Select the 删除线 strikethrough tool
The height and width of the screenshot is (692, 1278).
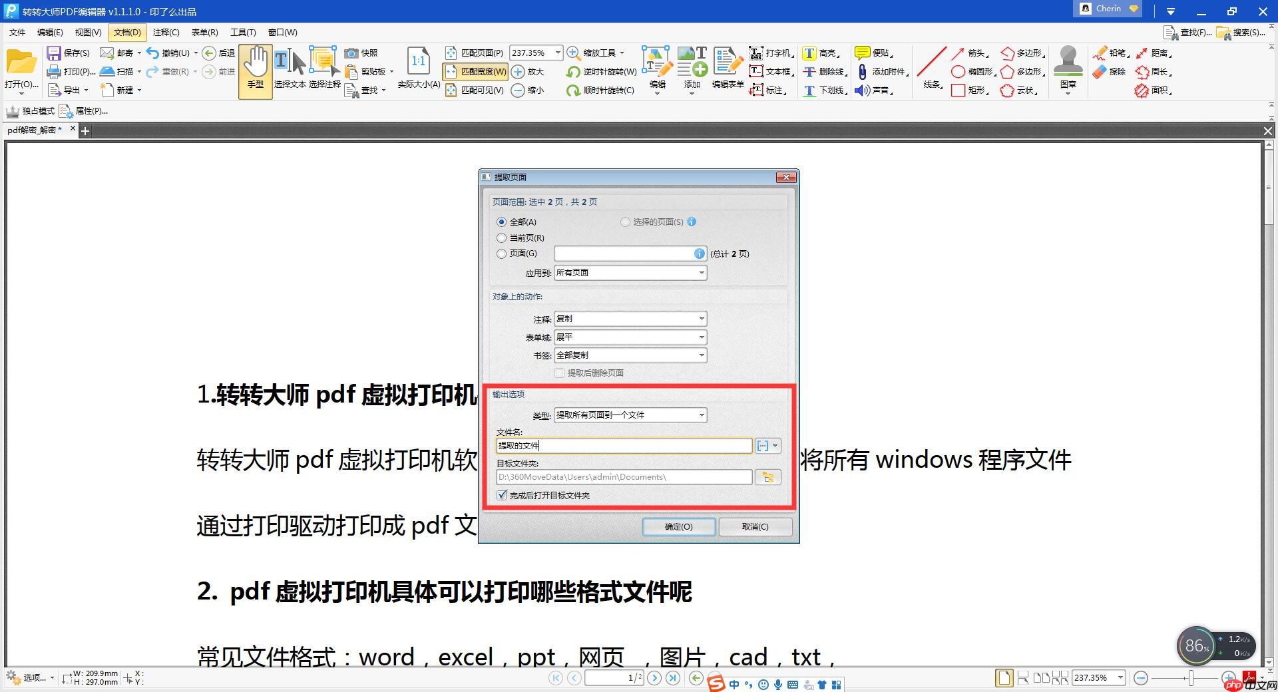click(x=825, y=71)
